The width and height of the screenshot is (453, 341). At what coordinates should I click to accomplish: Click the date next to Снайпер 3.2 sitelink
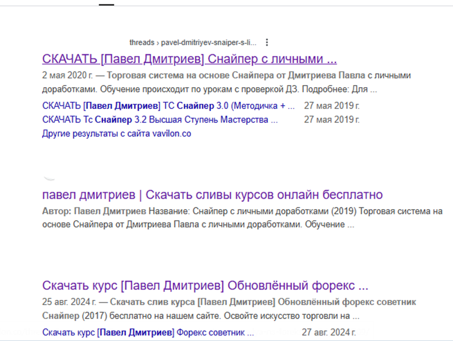[332, 120]
